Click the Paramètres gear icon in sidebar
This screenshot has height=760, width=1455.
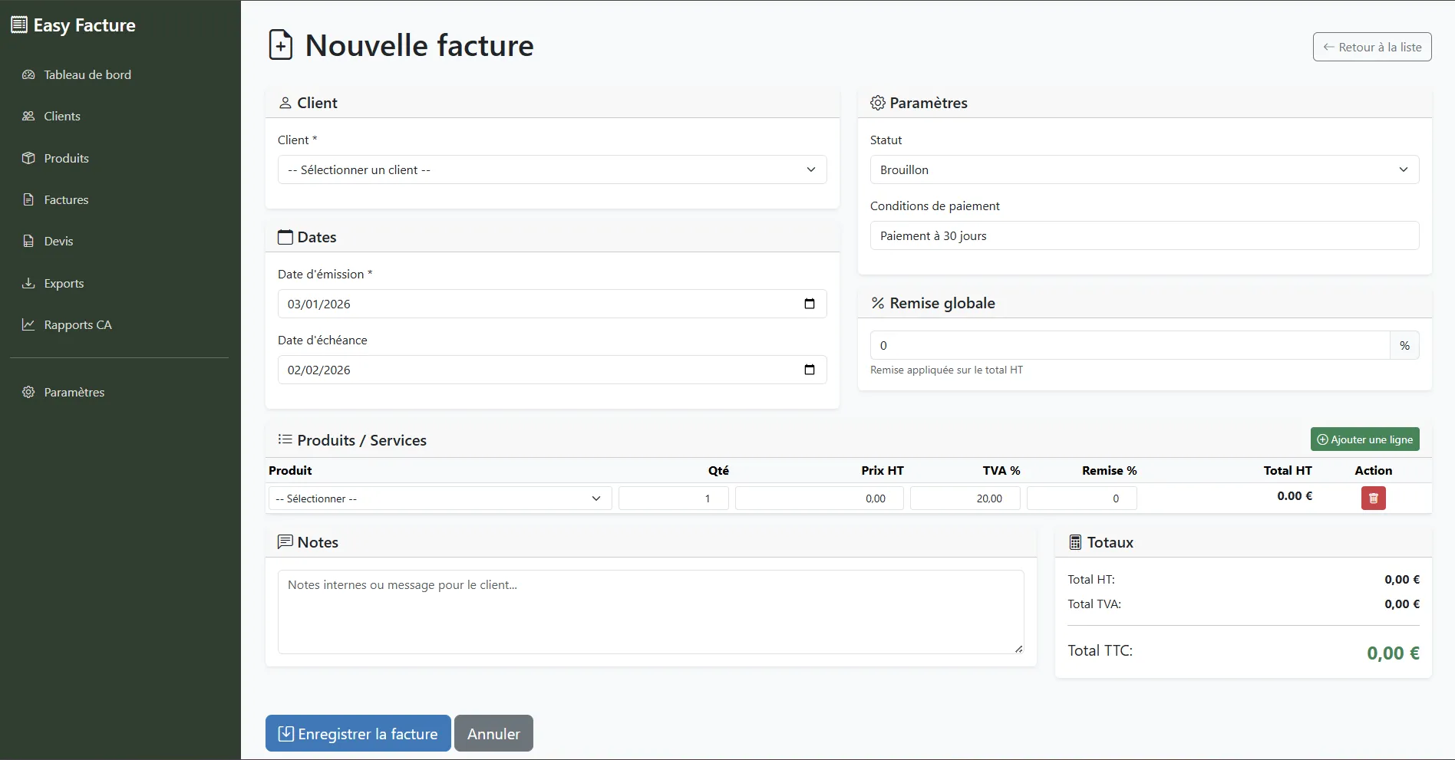click(28, 392)
